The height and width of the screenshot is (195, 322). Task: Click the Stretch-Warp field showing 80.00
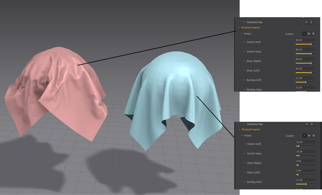pyautogui.click(x=305, y=50)
